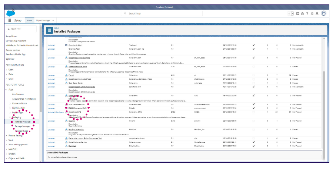Image resolution: width=336 pixels, height=169 pixels.
Task: Click the Opportunity Alert package icon
Action: (x=66, y=45)
